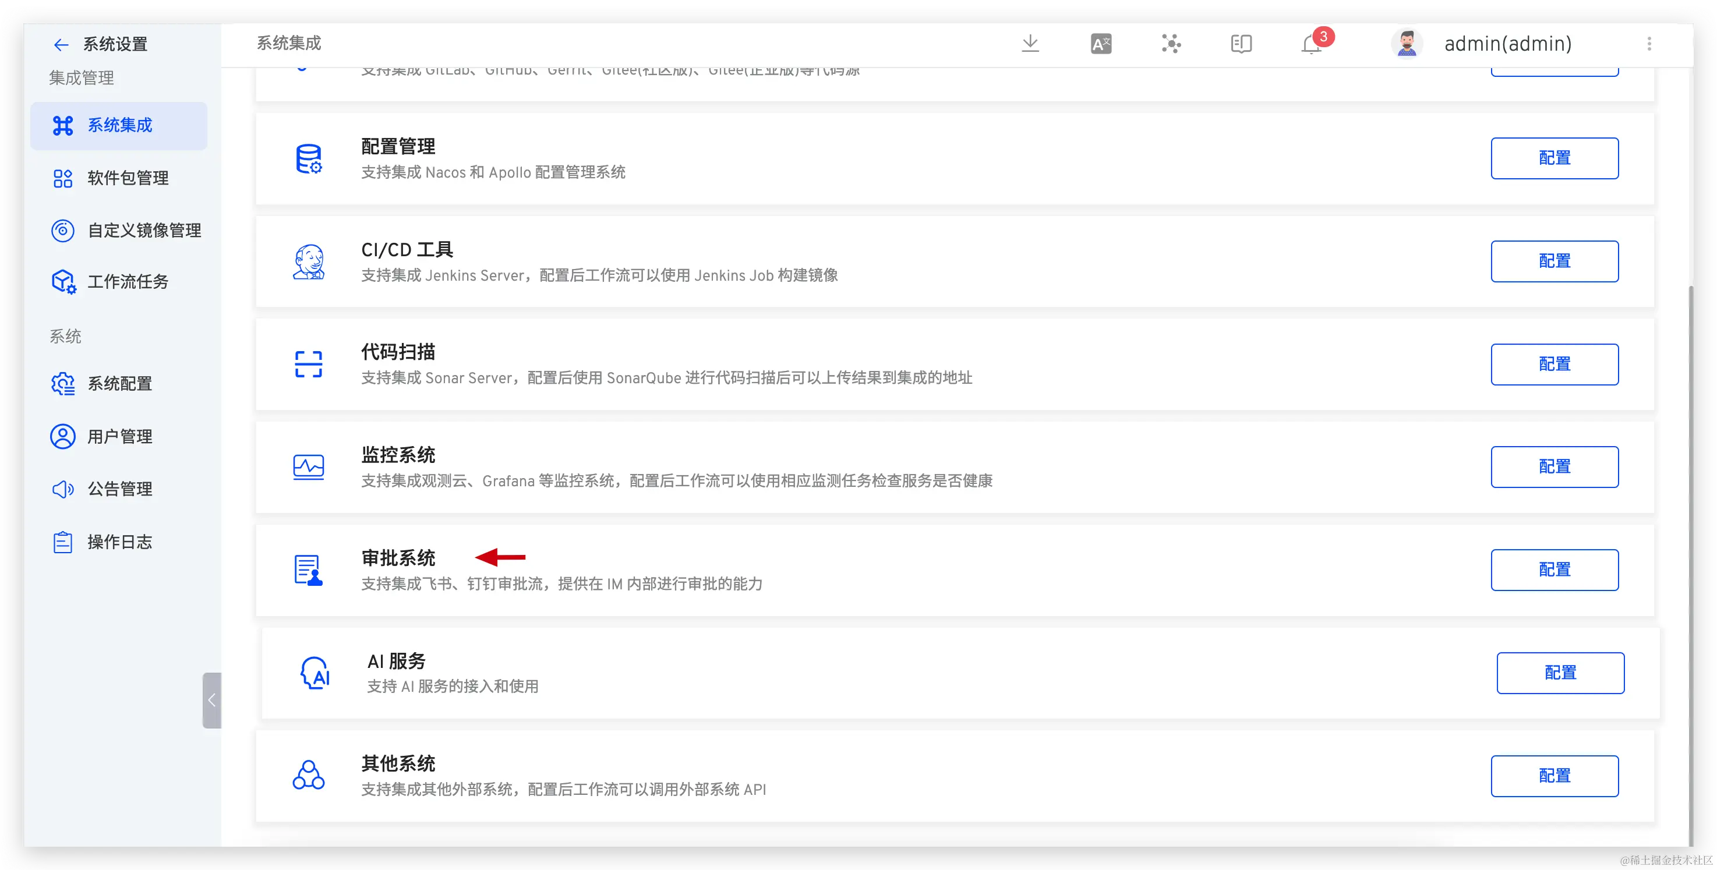Open the language translation icon
1717x870 pixels.
pos(1100,44)
